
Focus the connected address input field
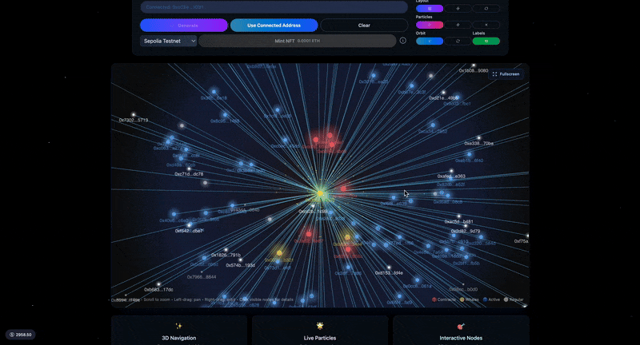274,7
